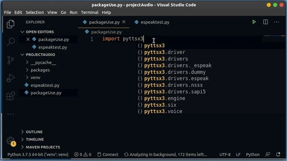Click the feedback icon in status bar
287x161 pixels.
point(268,154)
